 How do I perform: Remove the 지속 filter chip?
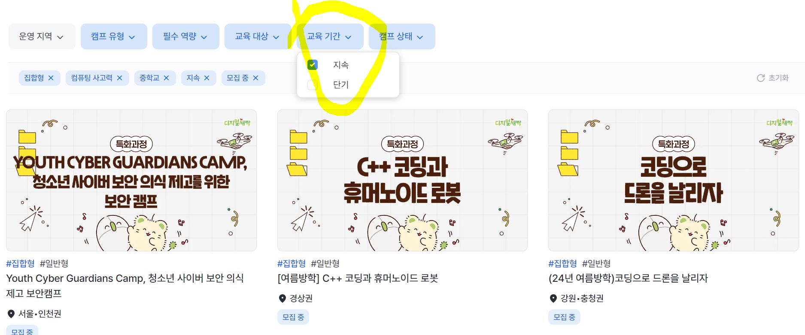(207, 78)
